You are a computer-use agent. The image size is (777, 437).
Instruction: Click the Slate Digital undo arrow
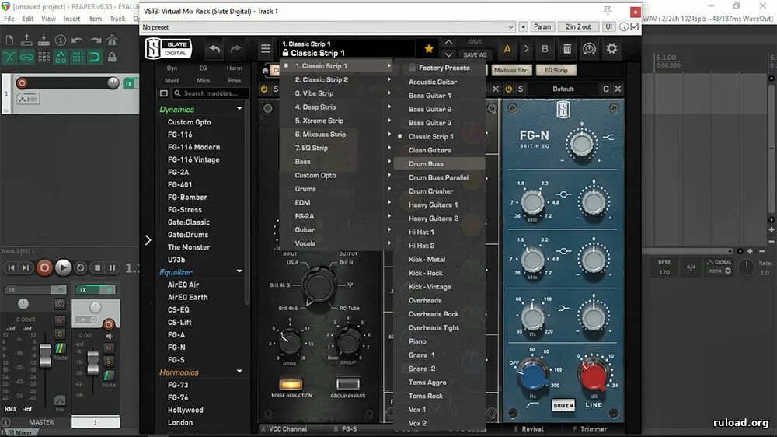tap(214, 49)
